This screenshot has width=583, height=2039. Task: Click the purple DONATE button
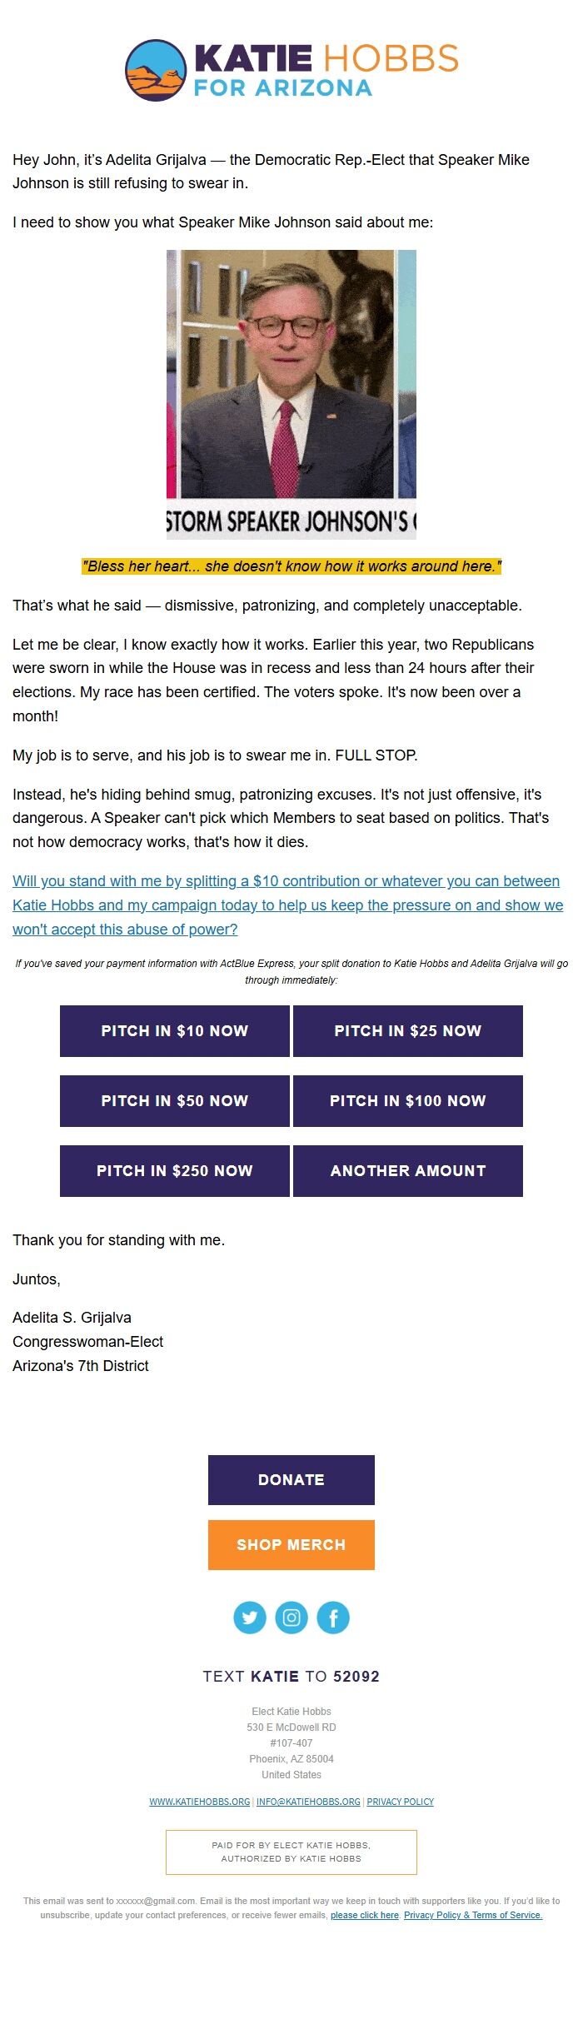point(291,1479)
